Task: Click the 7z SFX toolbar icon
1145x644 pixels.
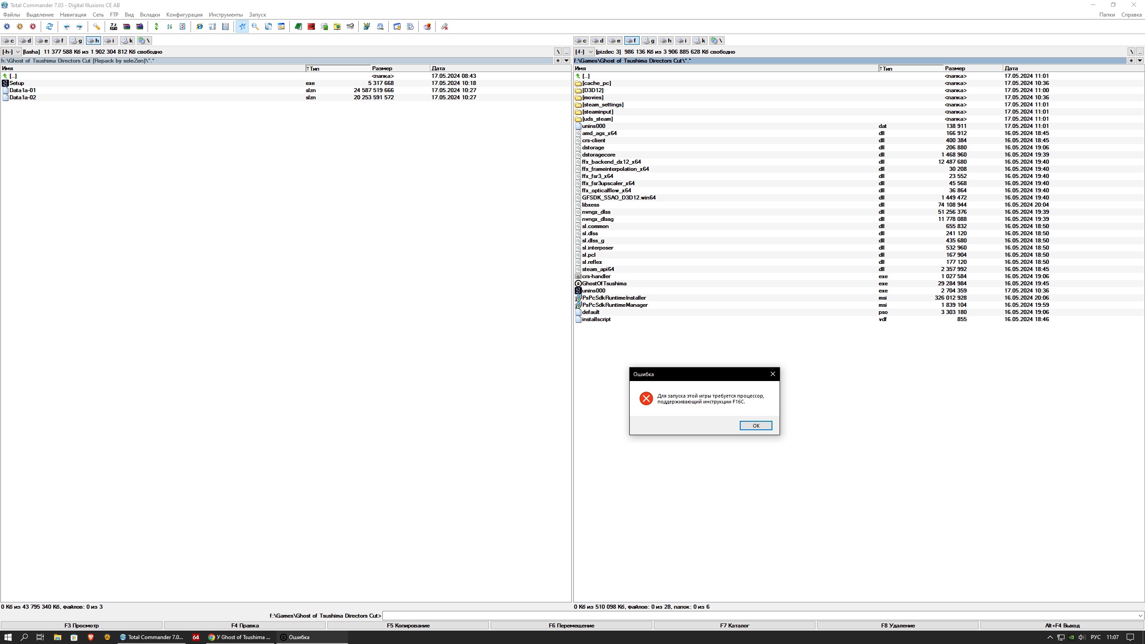Action: pyautogui.click(x=114, y=27)
